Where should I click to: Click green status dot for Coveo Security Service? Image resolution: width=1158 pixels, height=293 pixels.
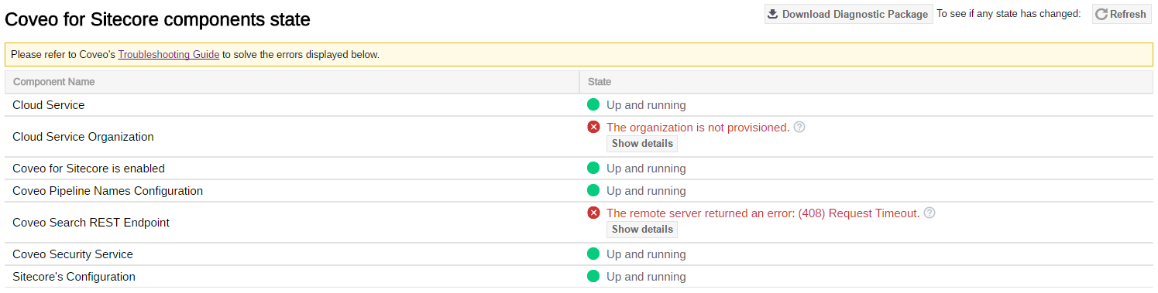(x=594, y=254)
